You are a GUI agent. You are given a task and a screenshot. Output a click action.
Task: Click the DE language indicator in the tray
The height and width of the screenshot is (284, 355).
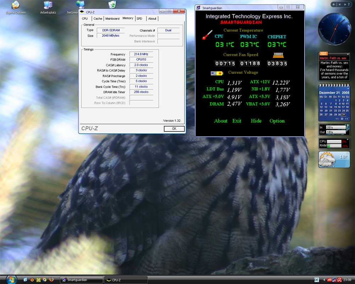pyautogui.click(x=317, y=280)
